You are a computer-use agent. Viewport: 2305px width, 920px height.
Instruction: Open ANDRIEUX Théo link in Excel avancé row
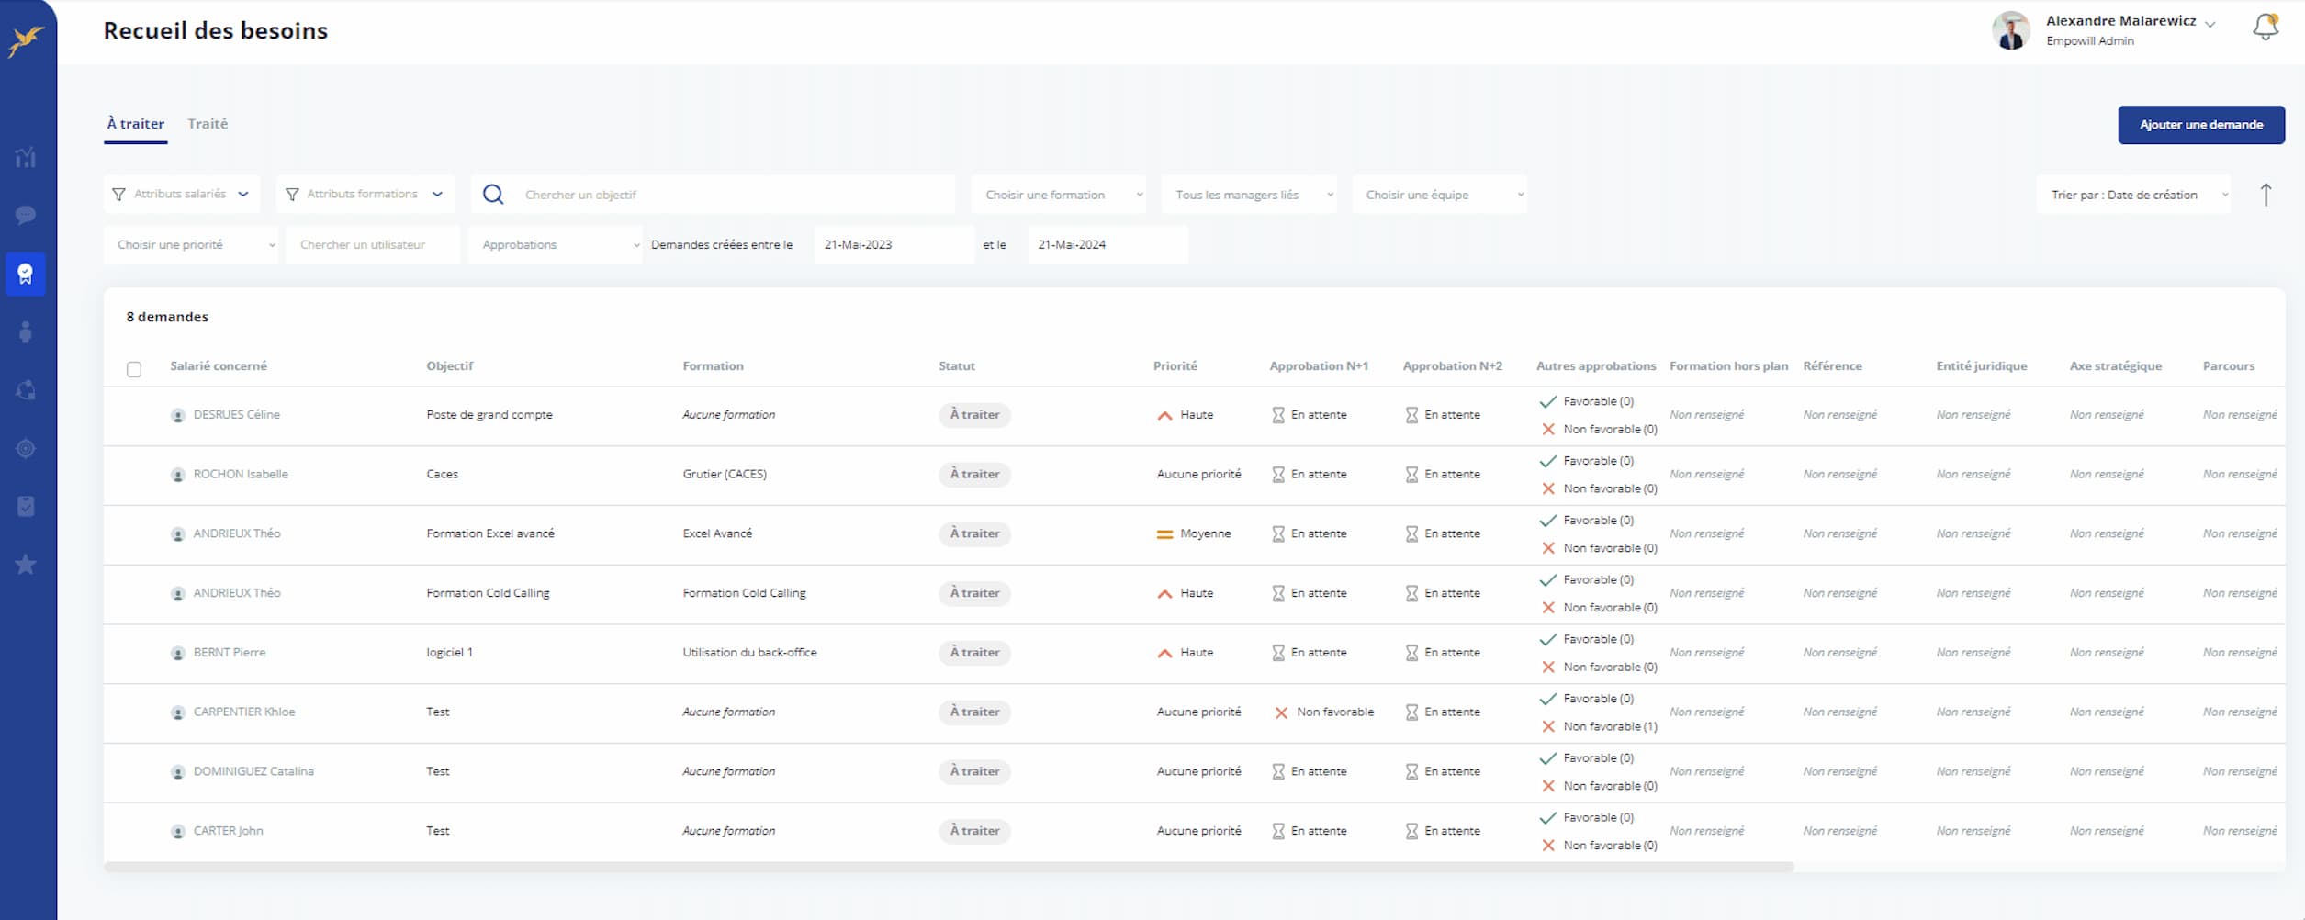coord(237,533)
